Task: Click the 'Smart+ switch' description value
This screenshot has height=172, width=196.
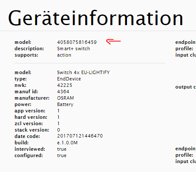Action: click(x=73, y=49)
